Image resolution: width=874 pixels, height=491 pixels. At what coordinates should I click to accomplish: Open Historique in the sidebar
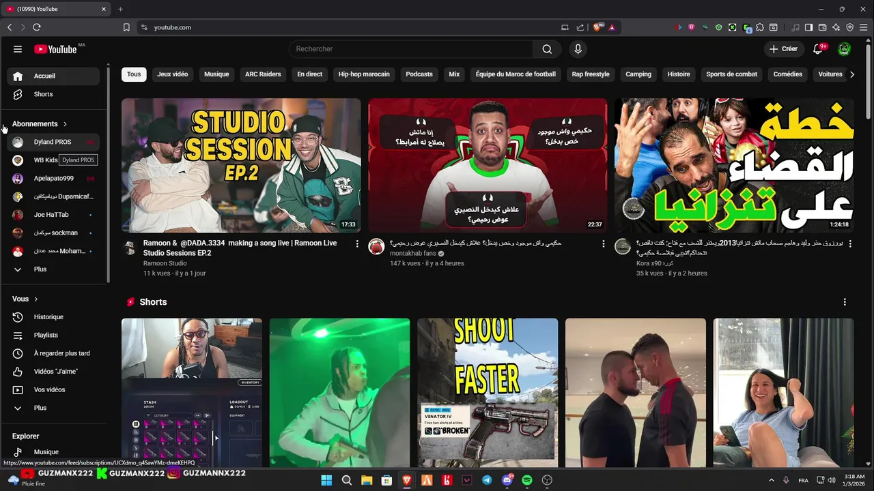coord(53,317)
